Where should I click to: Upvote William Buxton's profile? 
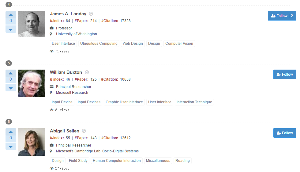click(x=11, y=73)
